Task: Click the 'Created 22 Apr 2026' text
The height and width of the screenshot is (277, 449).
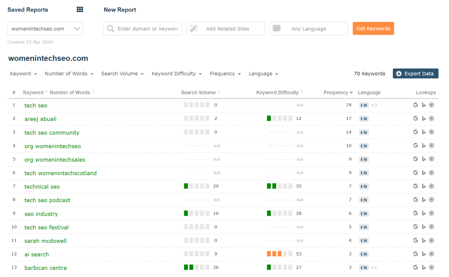Action: (30, 42)
